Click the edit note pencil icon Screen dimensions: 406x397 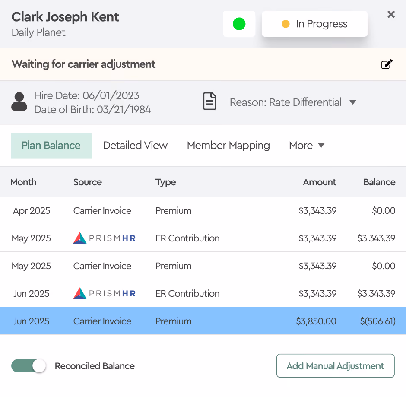[x=387, y=64]
